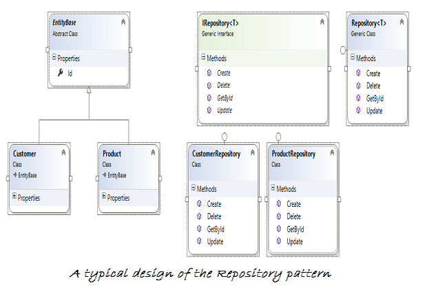This screenshot has height=292, width=427.
Task: Select the CustomerRepository class title
Action: (216, 154)
